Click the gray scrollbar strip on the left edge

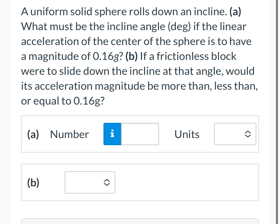coord(5,112)
